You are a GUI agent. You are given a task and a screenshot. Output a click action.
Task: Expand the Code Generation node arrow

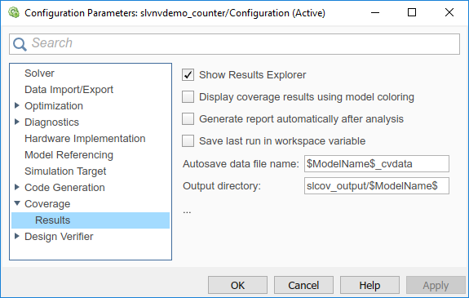tap(17, 187)
